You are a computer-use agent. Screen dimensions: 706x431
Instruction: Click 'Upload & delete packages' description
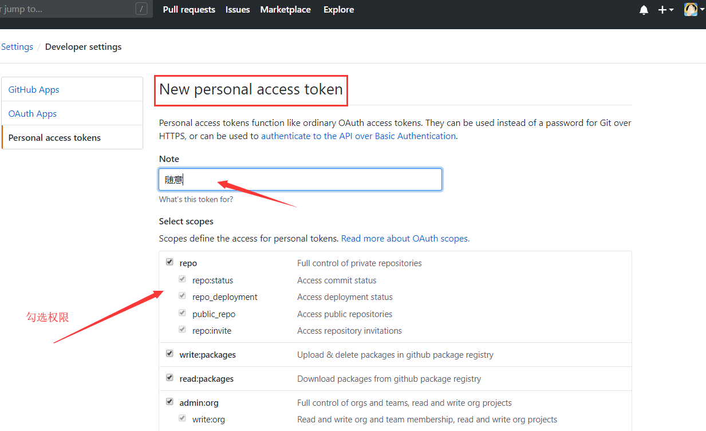click(x=395, y=355)
